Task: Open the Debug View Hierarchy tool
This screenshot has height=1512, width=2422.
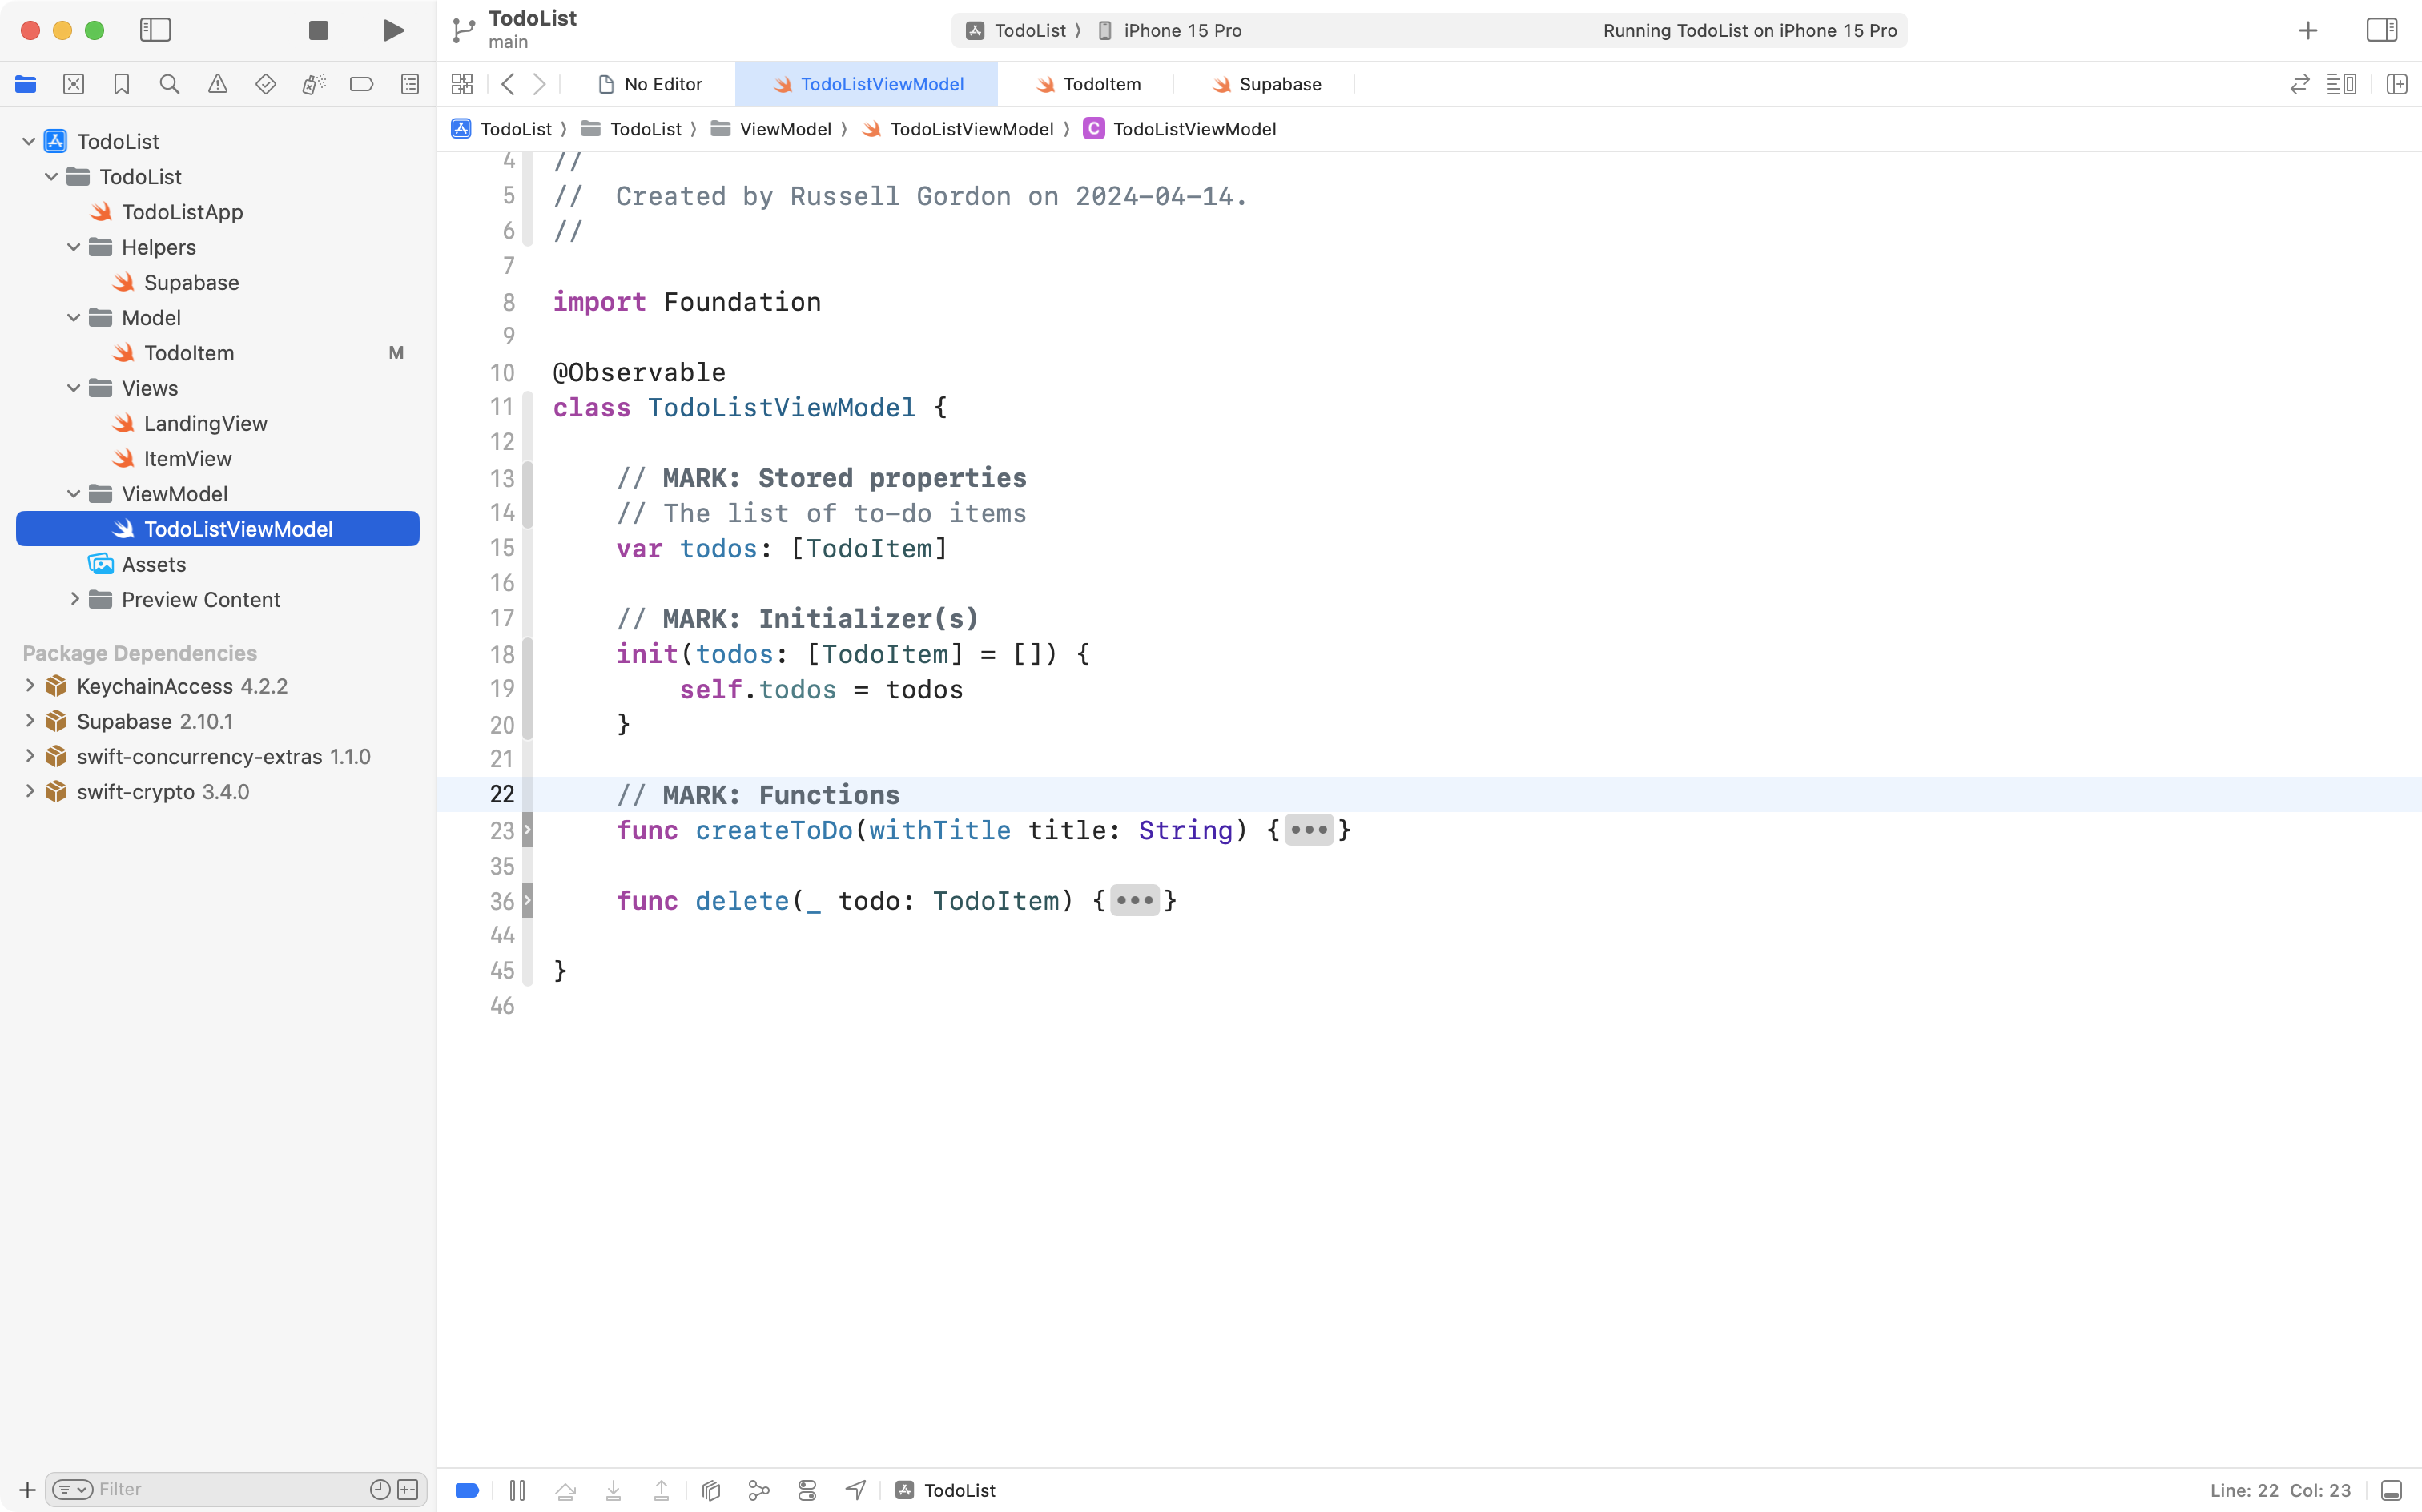Action: pyautogui.click(x=710, y=1489)
